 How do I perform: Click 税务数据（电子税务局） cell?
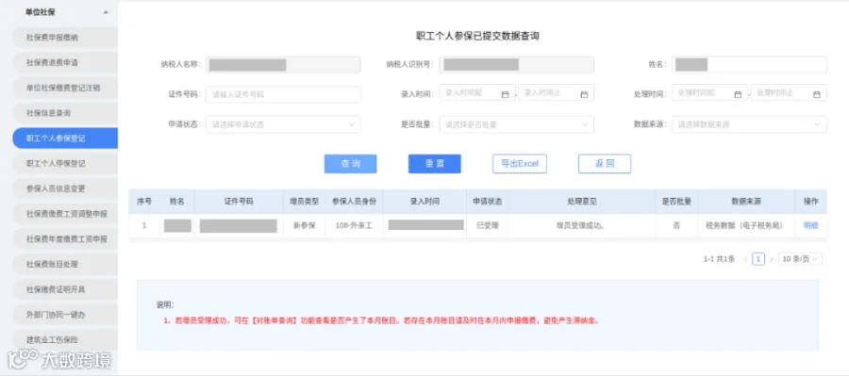[x=746, y=225]
